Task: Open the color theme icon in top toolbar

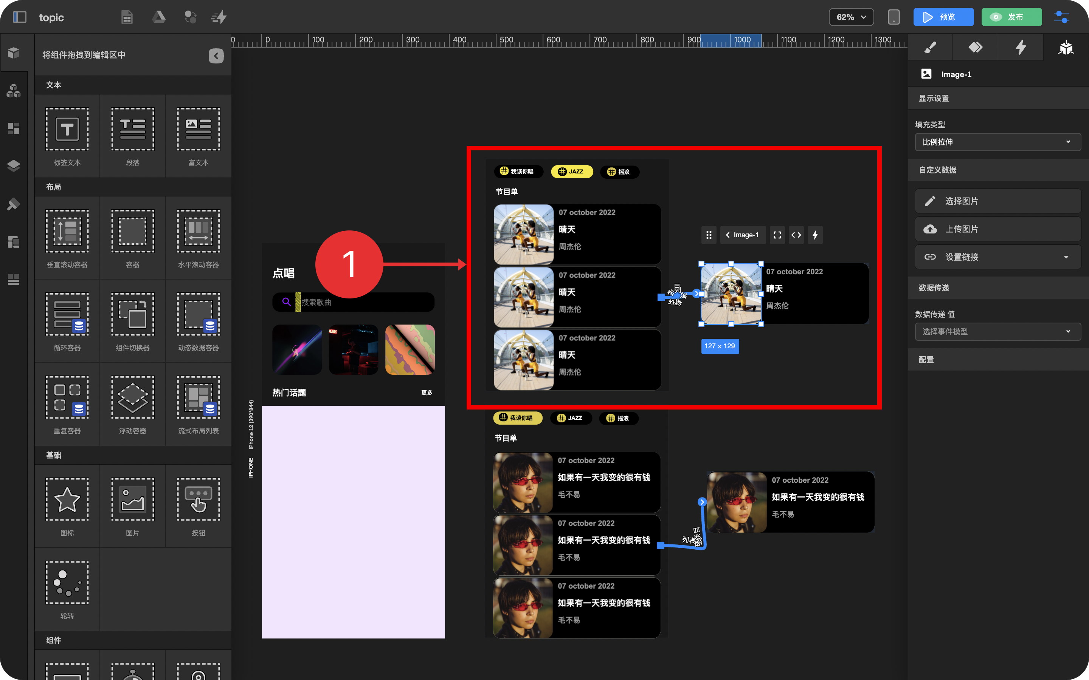Action: point(190,17)
